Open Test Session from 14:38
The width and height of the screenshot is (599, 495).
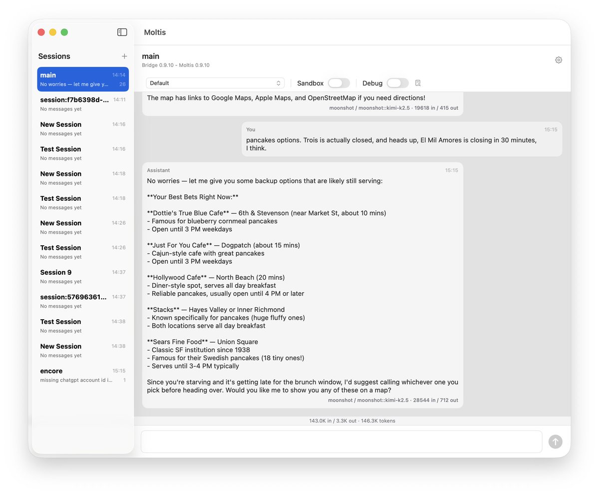click(83, 326)
